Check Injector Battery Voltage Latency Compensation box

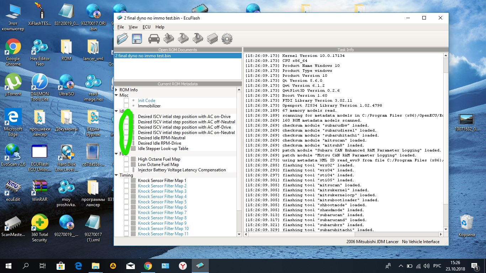click(126, 170)
